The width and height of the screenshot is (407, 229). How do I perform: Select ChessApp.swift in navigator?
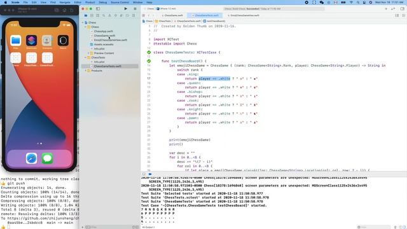(x=103, y=31)
